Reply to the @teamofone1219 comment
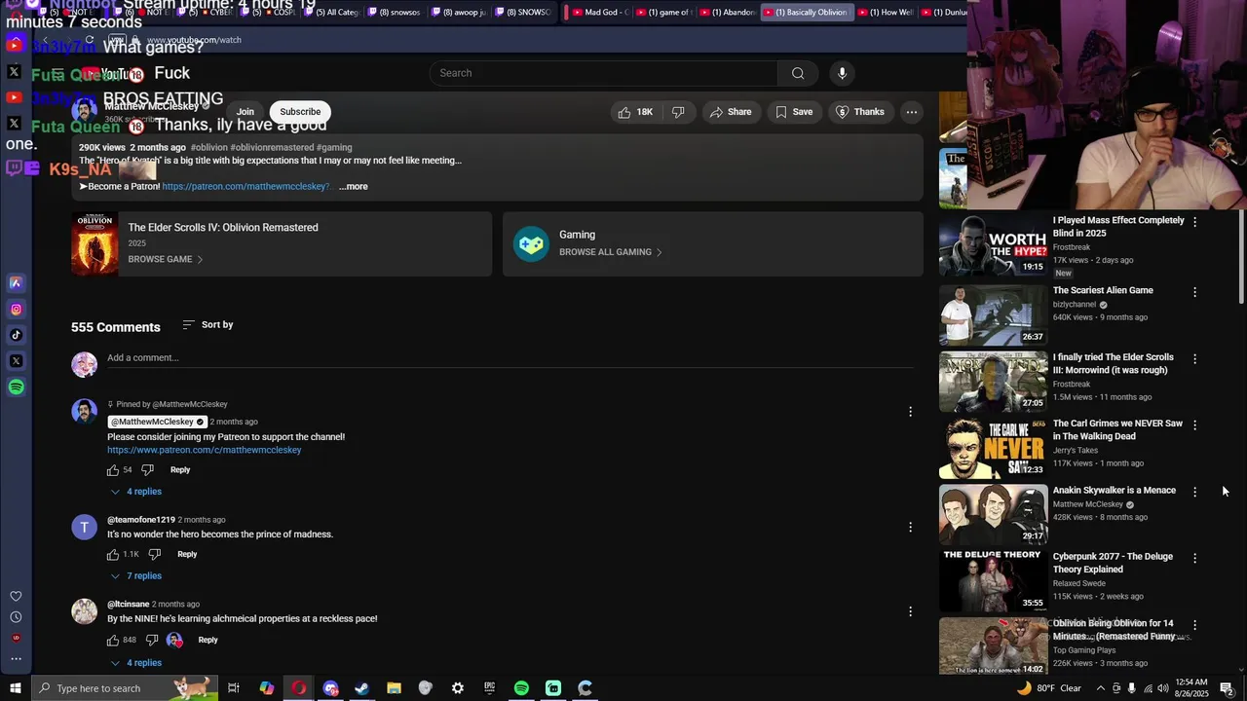The height and width of the screenshot is (701, 1247). pos(187,554)
